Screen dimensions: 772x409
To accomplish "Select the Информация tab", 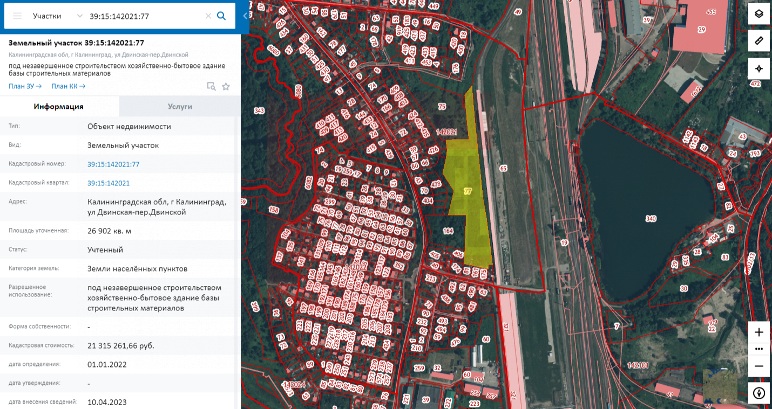I will (59, 107).
